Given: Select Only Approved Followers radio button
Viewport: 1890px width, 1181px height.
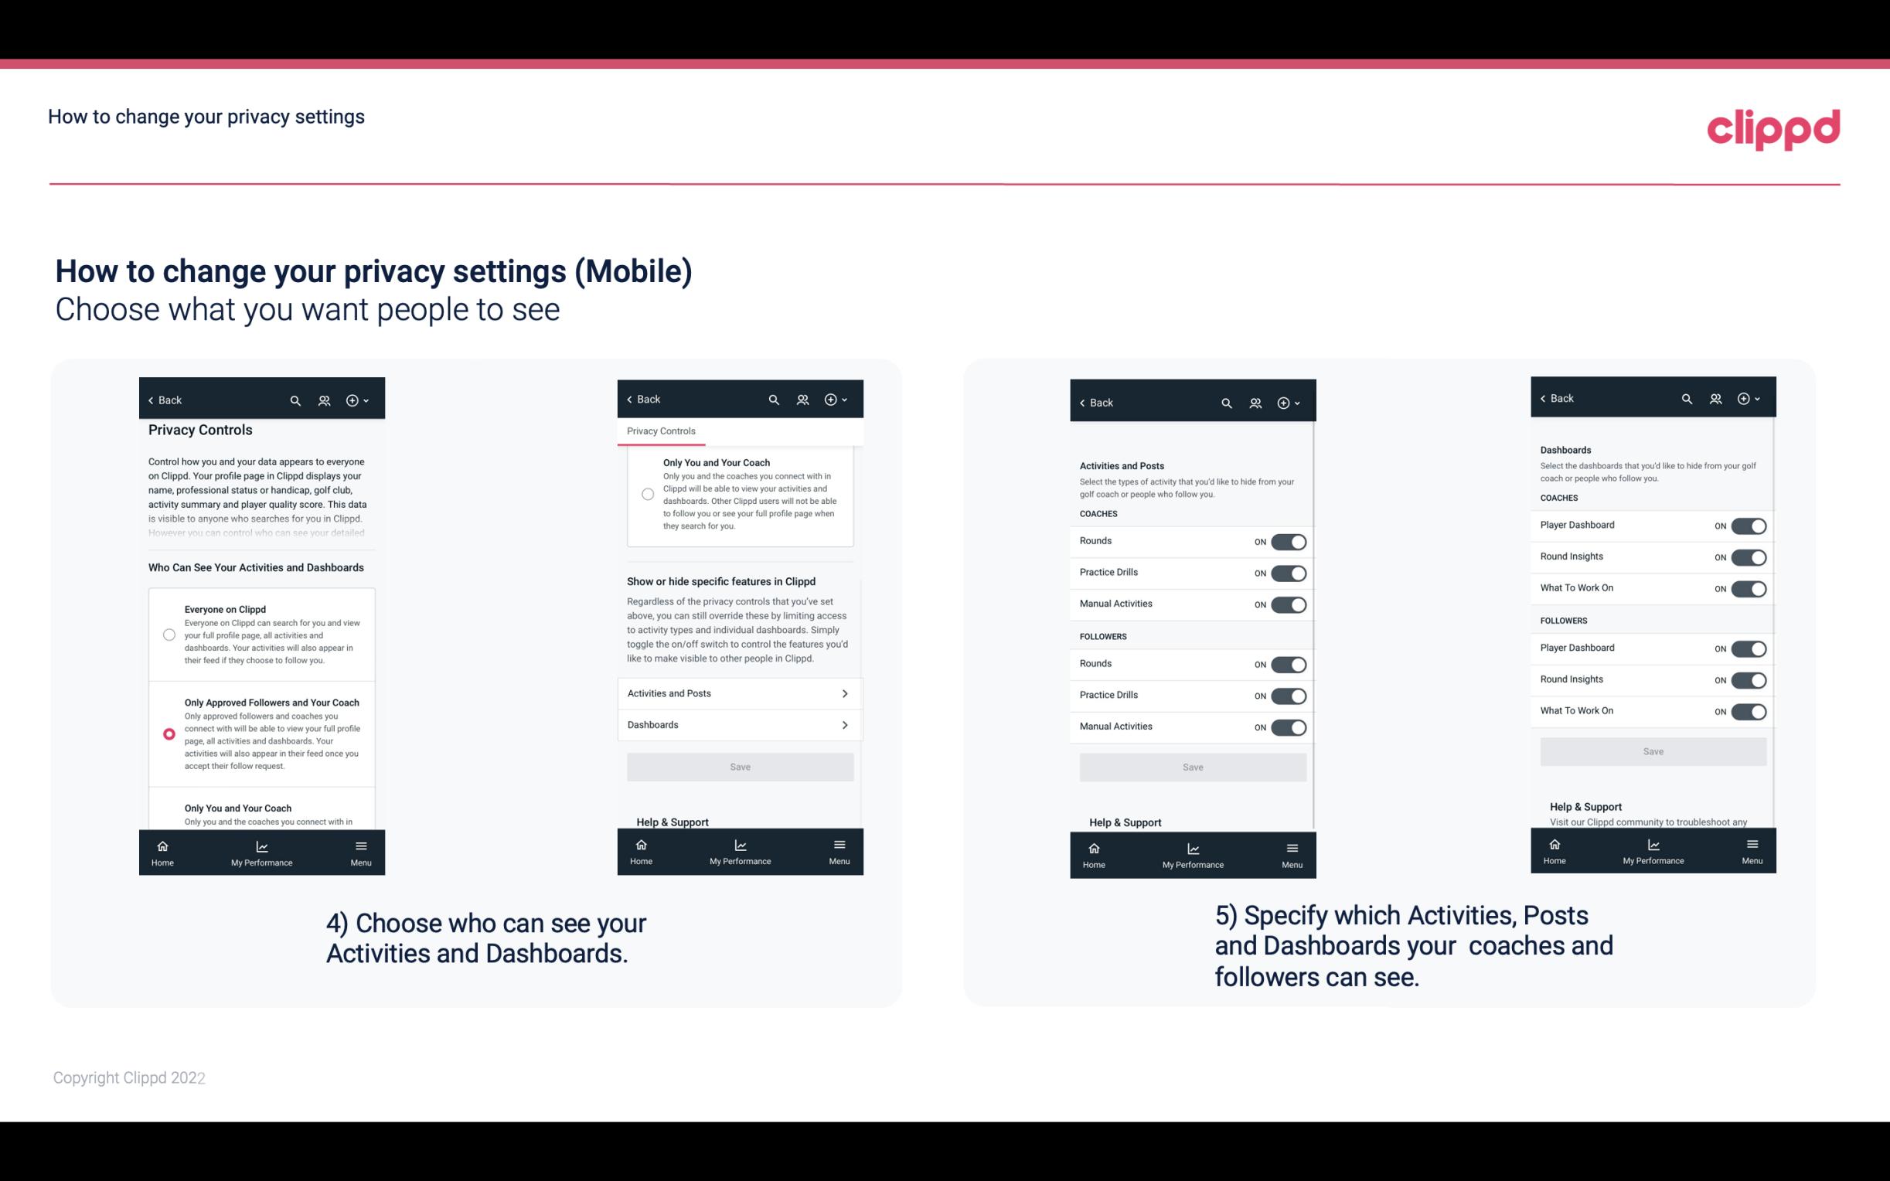Looking at the screenshot, I should [x=168, y=733].
